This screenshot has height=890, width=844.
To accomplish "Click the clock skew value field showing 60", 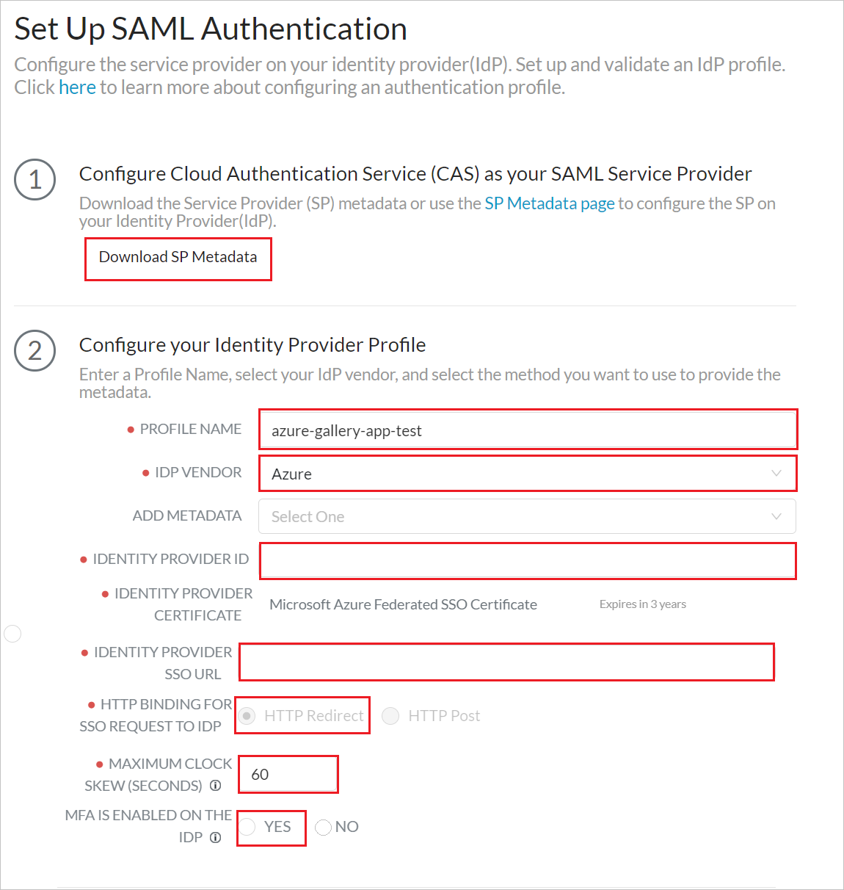I will [x=288, y=773].
